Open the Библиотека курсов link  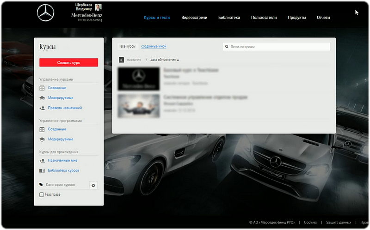(x=63, y=170)
